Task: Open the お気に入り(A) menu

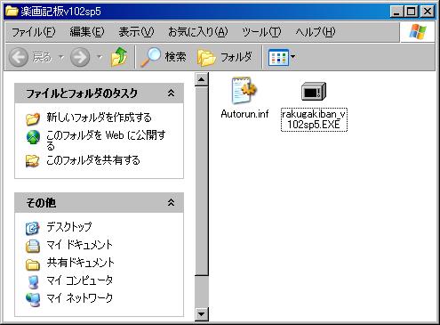Action: 197,32
